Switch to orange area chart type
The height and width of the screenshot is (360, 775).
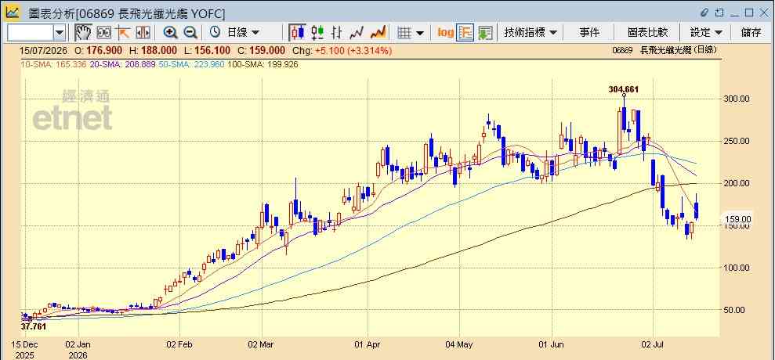point(378,33)
